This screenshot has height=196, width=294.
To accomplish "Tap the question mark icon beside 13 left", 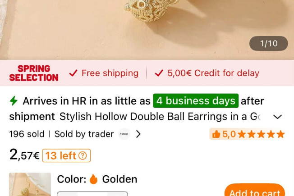I will tap(83, 155).
